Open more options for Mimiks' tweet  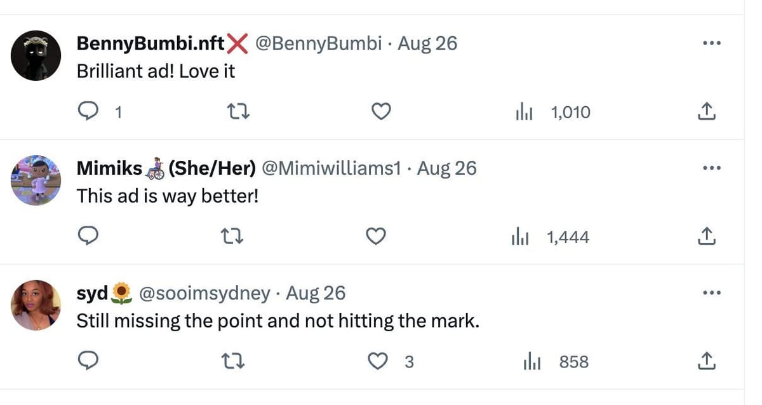click(x=711, y=168)
